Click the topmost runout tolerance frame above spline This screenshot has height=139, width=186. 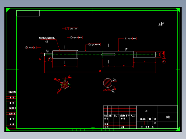(72, 29)
